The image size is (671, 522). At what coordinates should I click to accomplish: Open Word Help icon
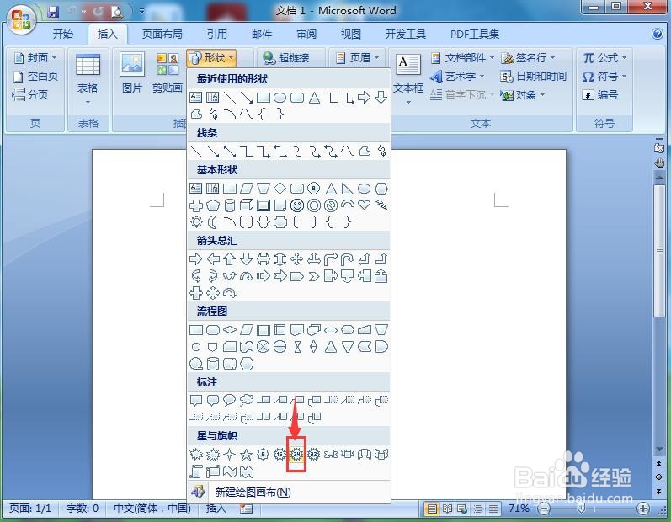click(658, 34)
